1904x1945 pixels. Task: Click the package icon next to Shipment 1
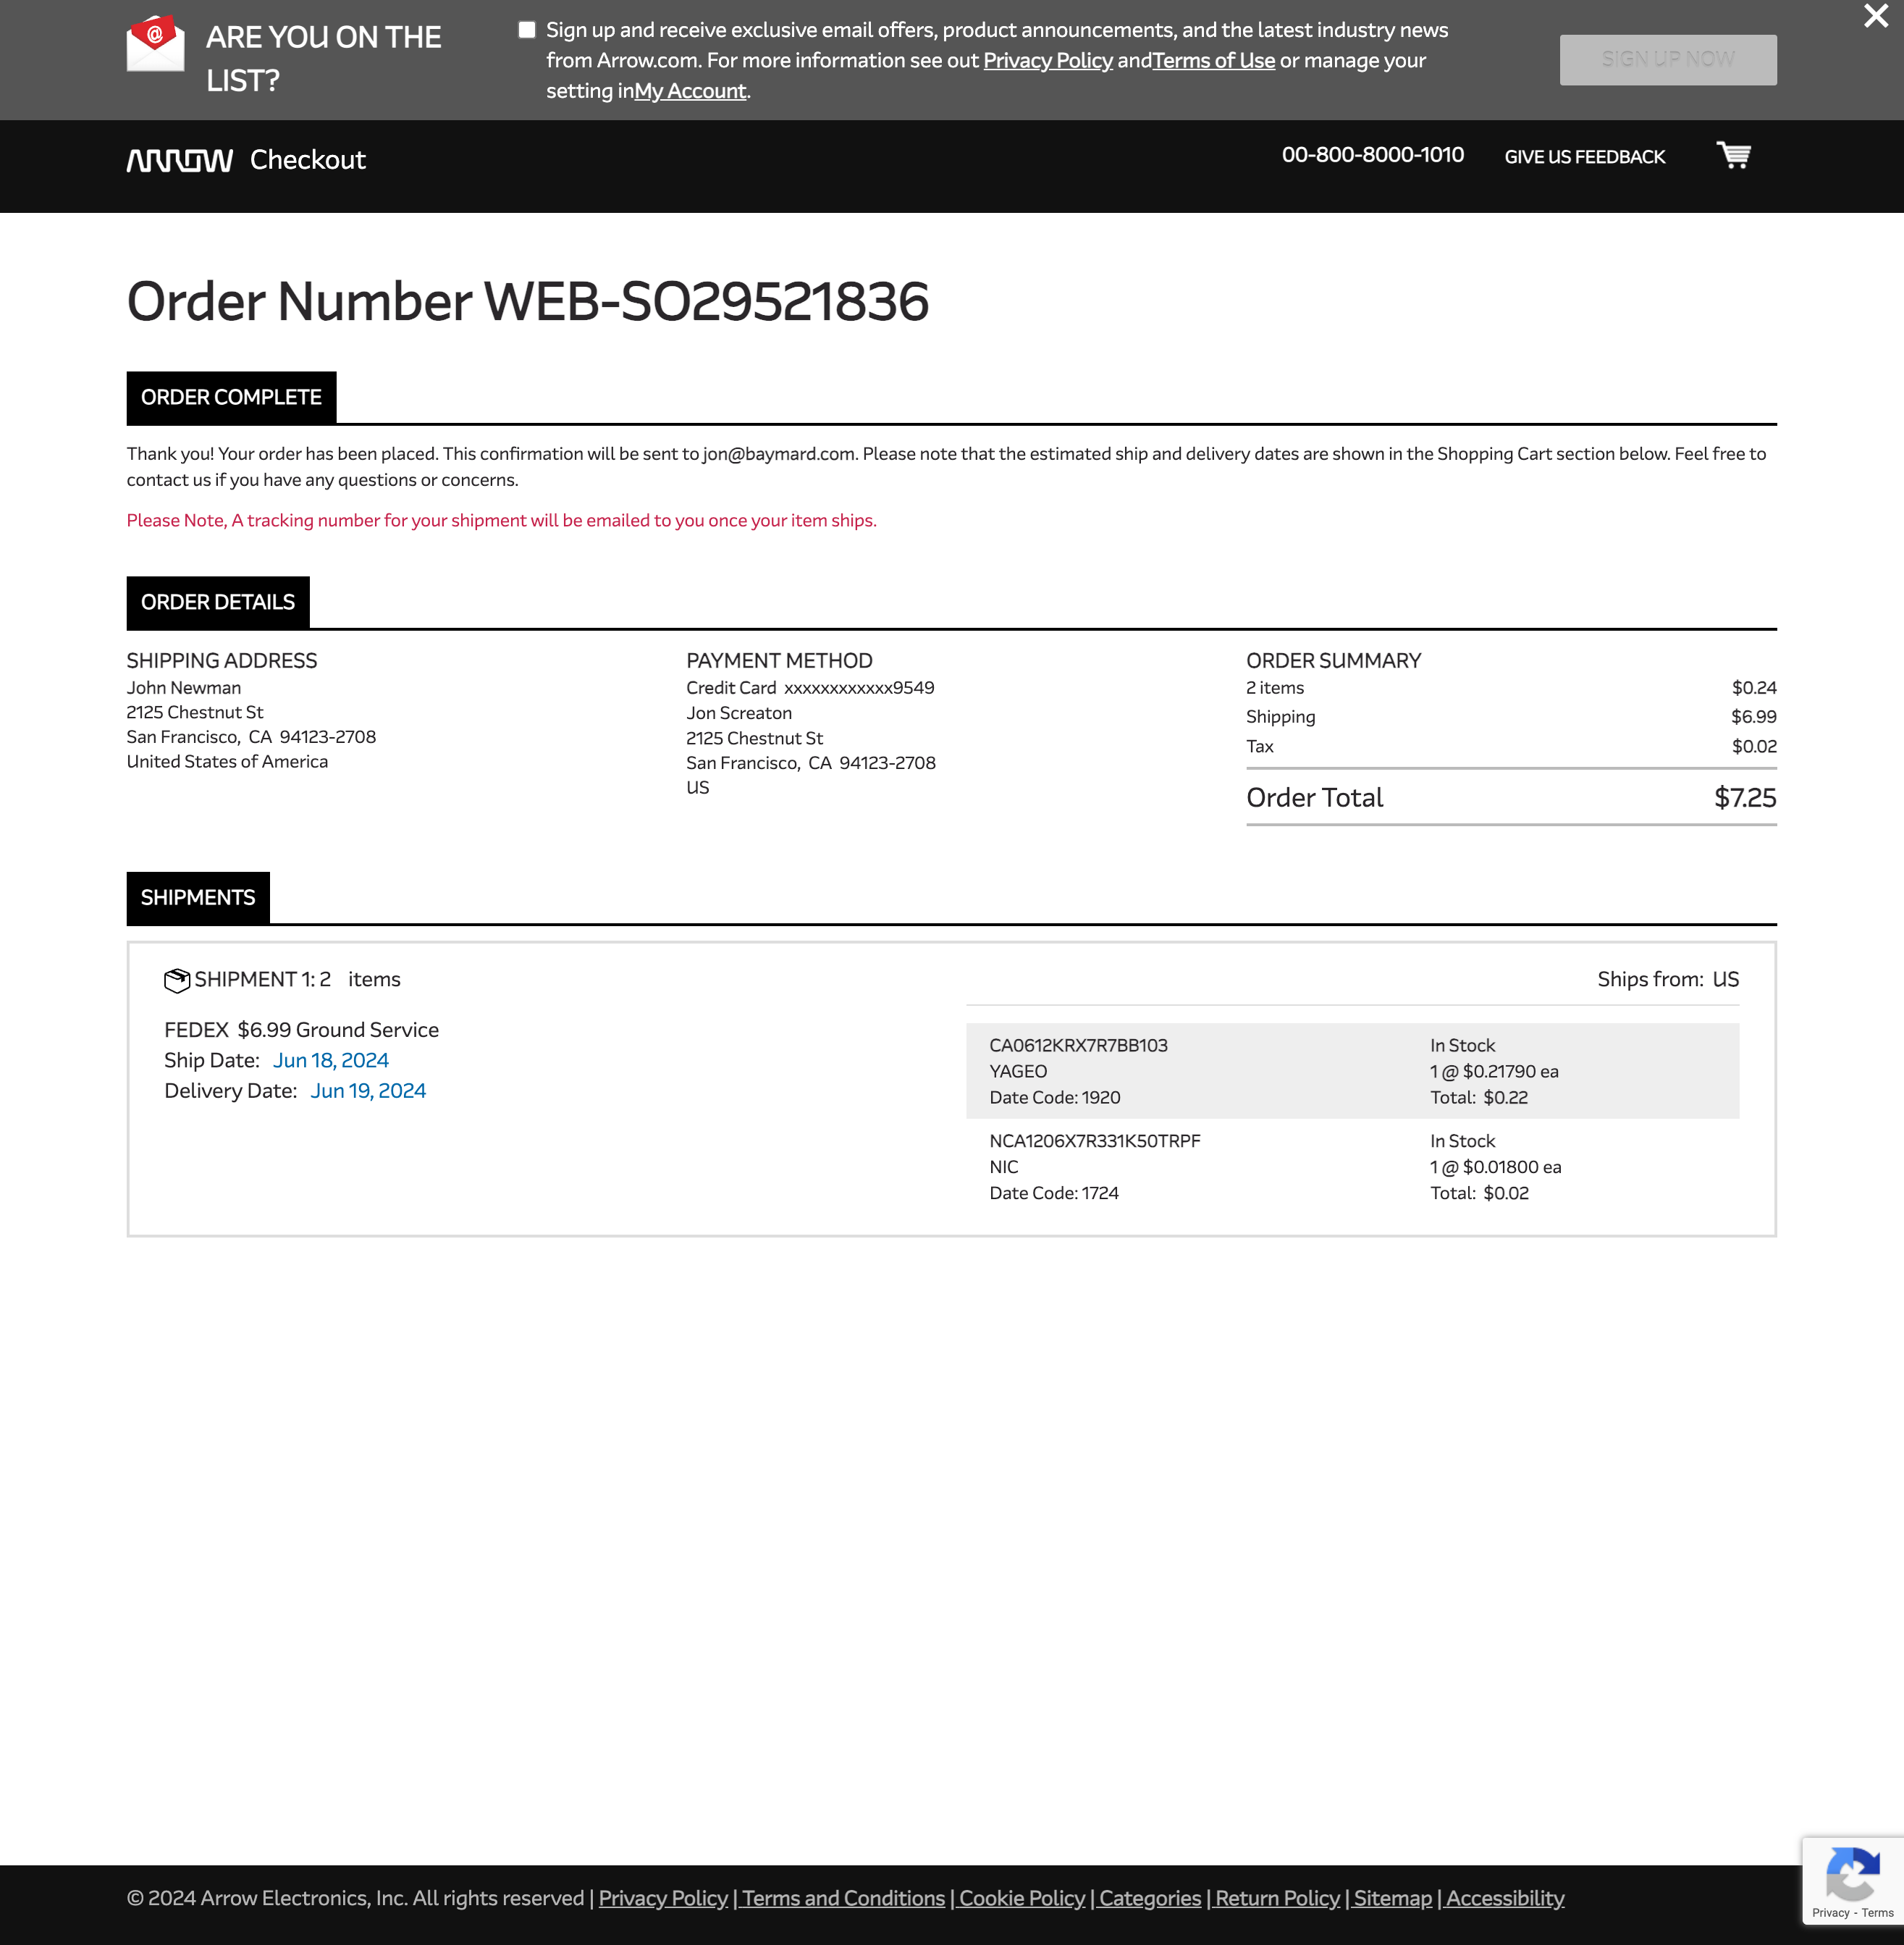[176, 980]
